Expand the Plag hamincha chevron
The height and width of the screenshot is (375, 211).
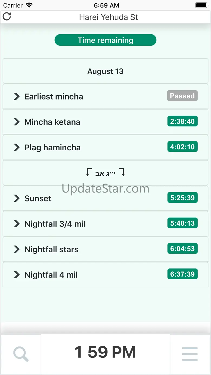(17, 147)
